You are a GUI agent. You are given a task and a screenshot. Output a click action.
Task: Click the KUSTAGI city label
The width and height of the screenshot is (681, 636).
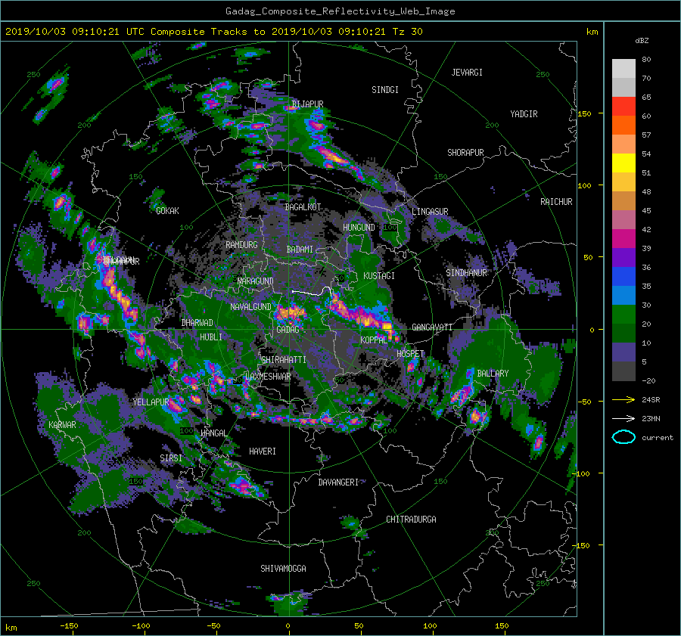click(x=379, y=276)
